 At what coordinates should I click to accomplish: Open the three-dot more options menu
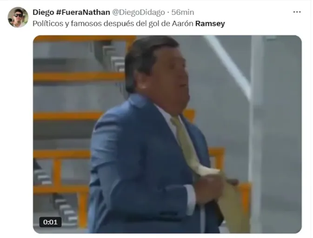[x=297, y=12]
